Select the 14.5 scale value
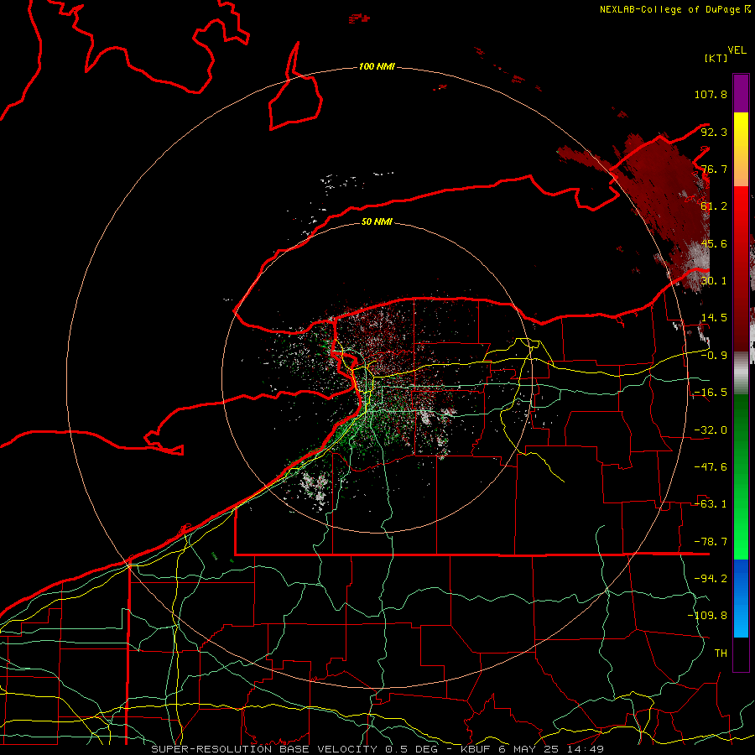 click(x=714, y=318)
